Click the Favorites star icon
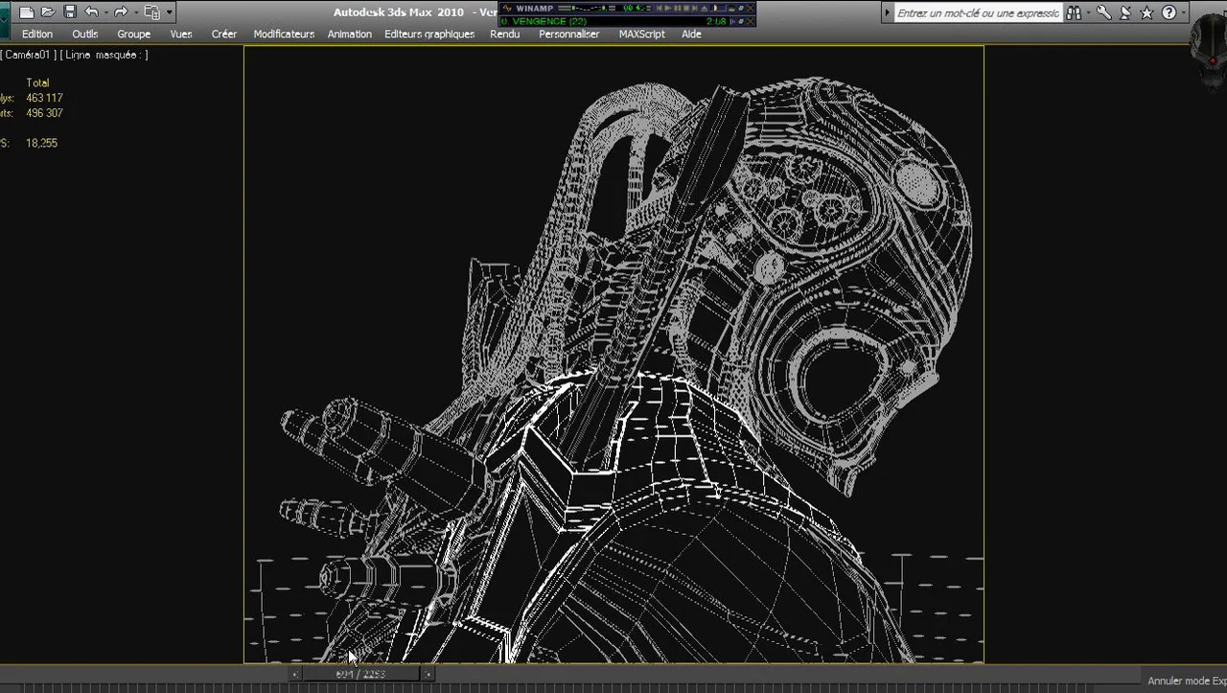This screenshot has width=1227, height=693. [1146, 12]
